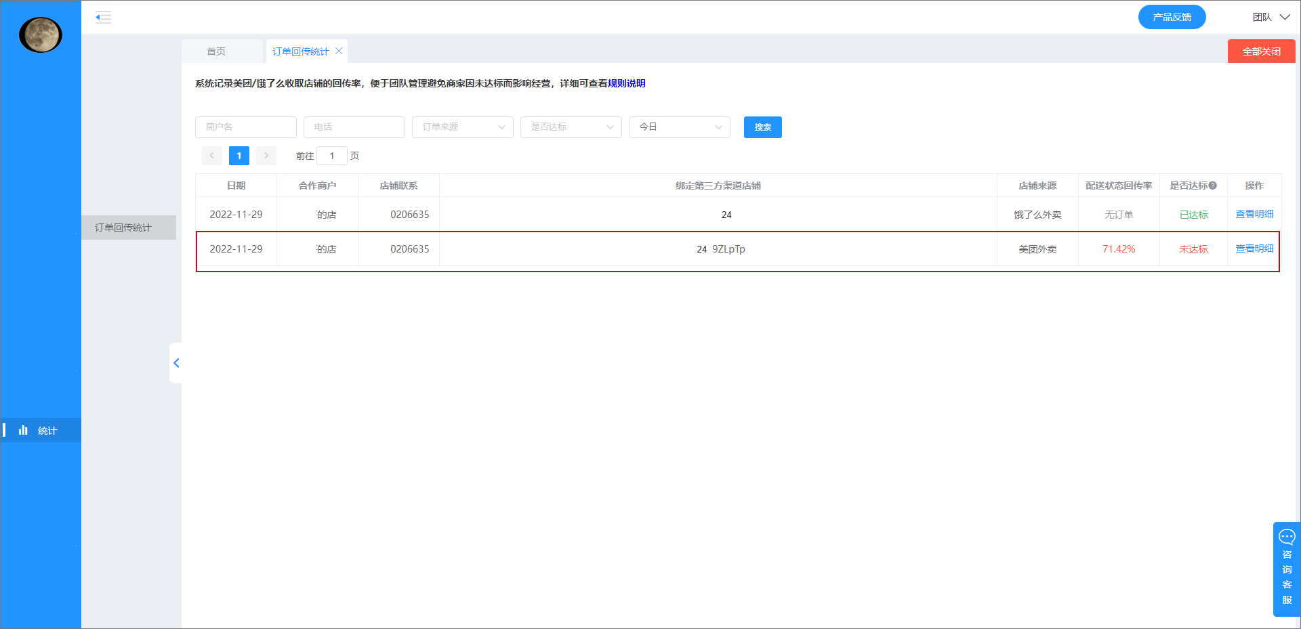Click the 未达标 status text
Viewport: 1301px width, 629px height.
coord(1193,249)
